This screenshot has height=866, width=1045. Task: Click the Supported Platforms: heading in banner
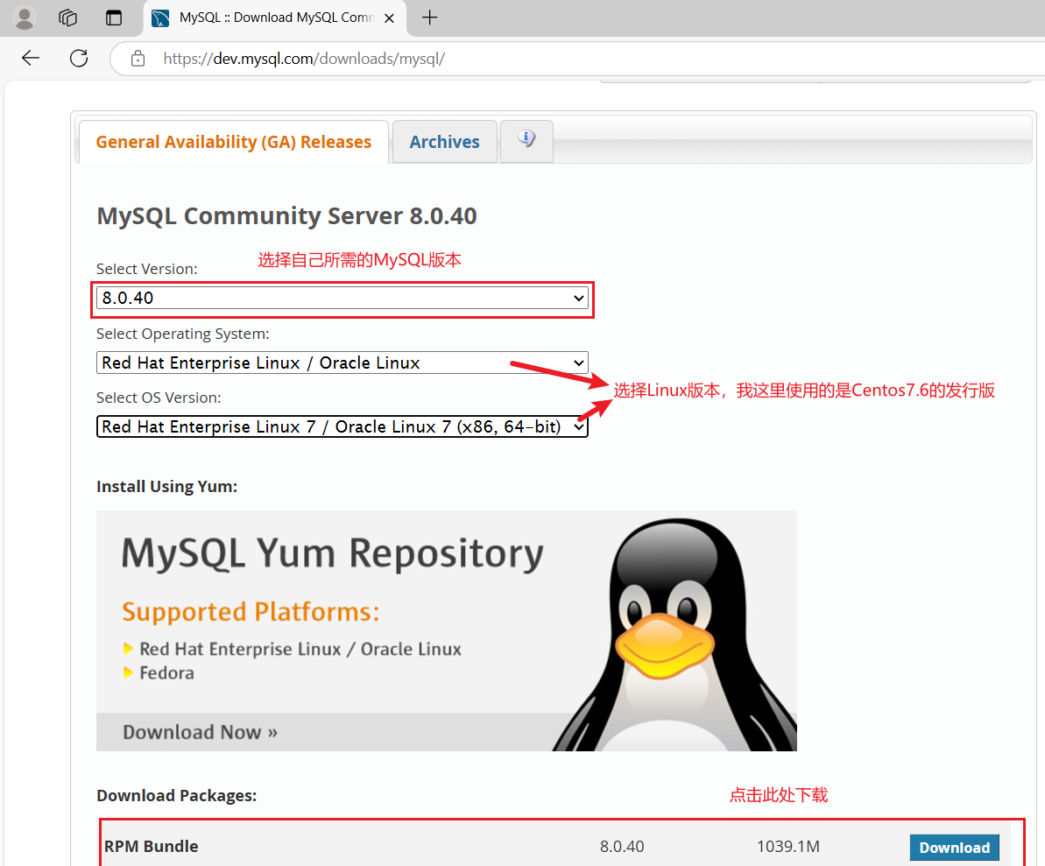click(251, 611)
